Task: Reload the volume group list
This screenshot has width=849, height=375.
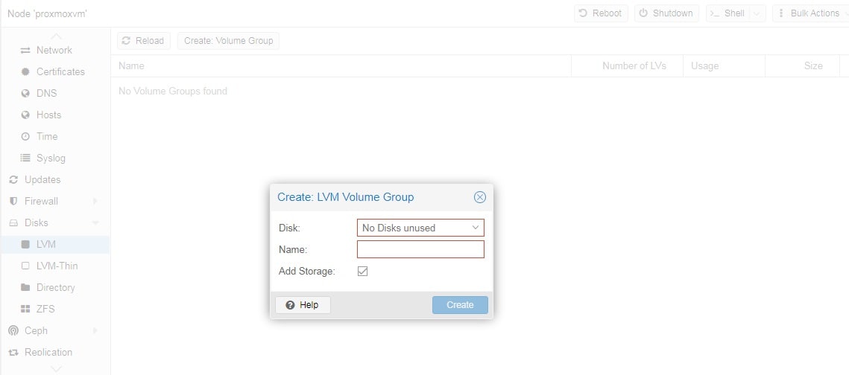Action: click(x=143, y=40)
